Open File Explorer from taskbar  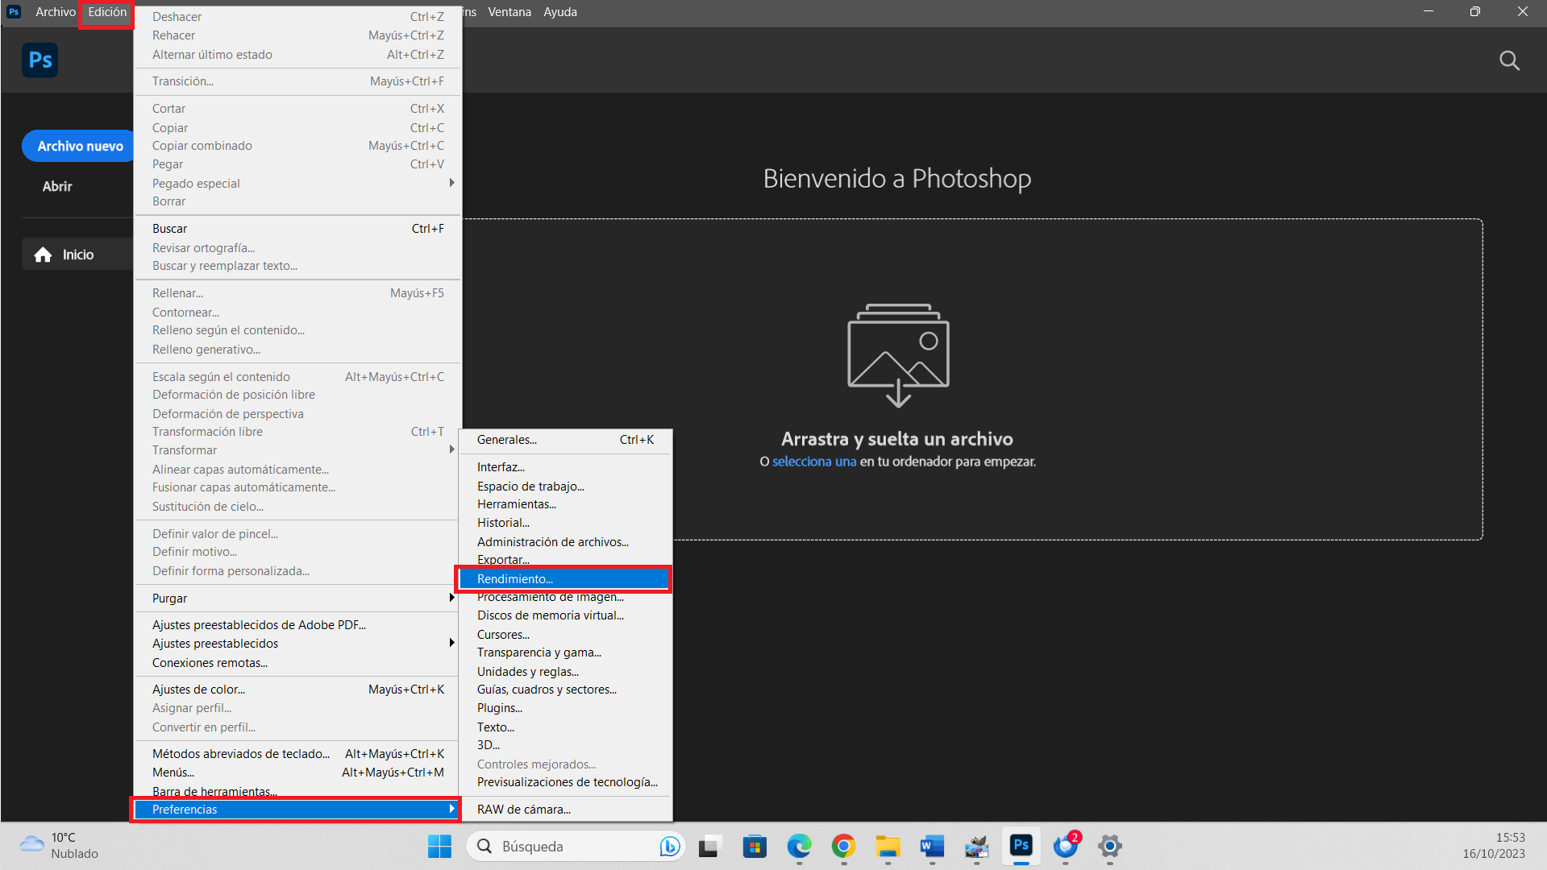click(x=888, y=847)
